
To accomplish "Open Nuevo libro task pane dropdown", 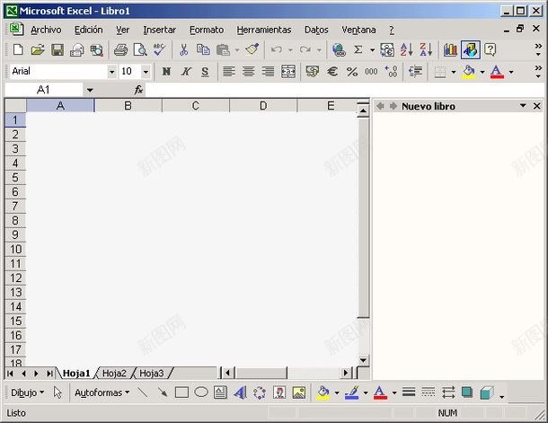I will click(523, 105).
